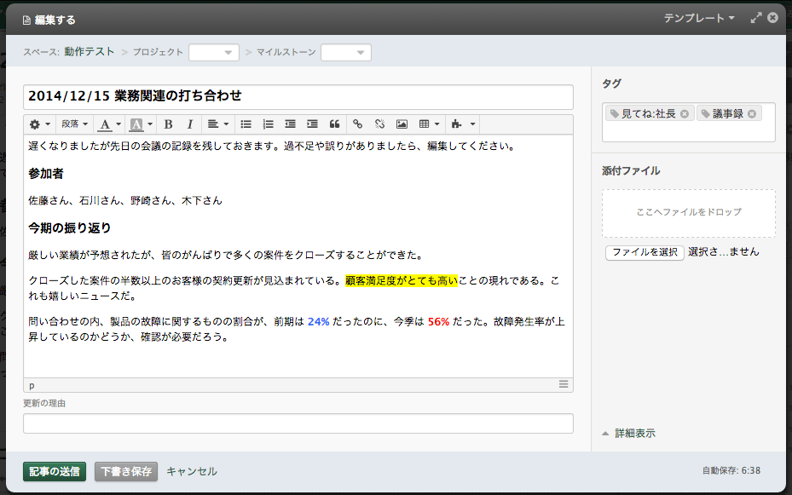Insert a link with chain icon
Image resolution: width=792 pixels, height=495 pixels.
pos(357,124)
